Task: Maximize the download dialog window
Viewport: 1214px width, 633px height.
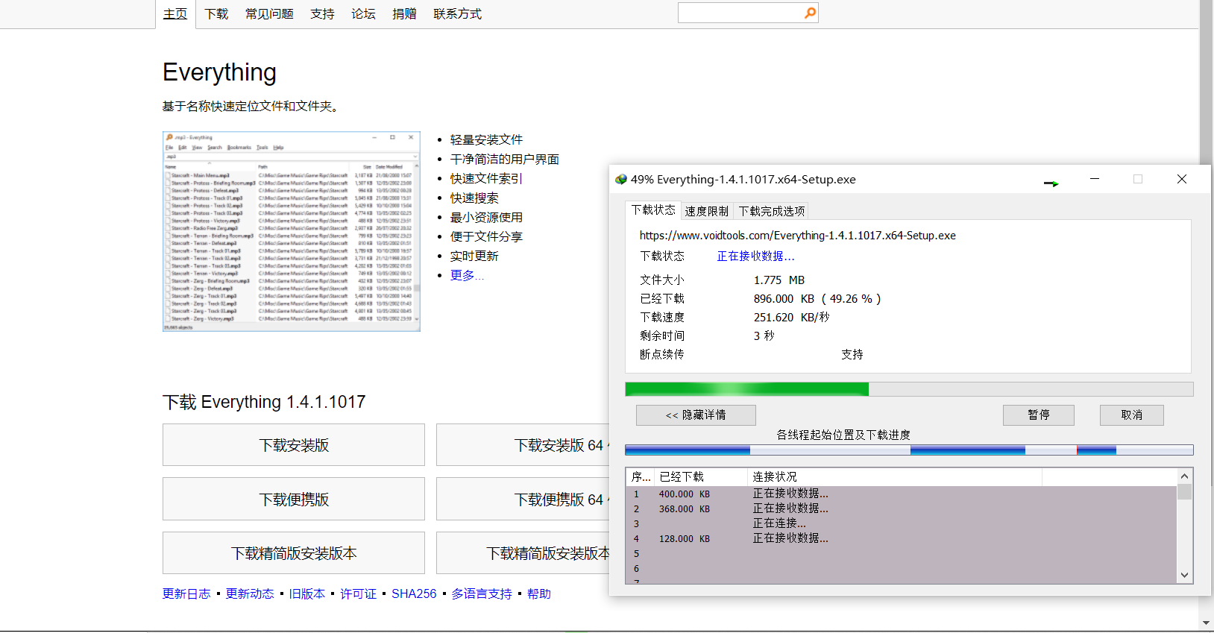Action: point(1138,179)
